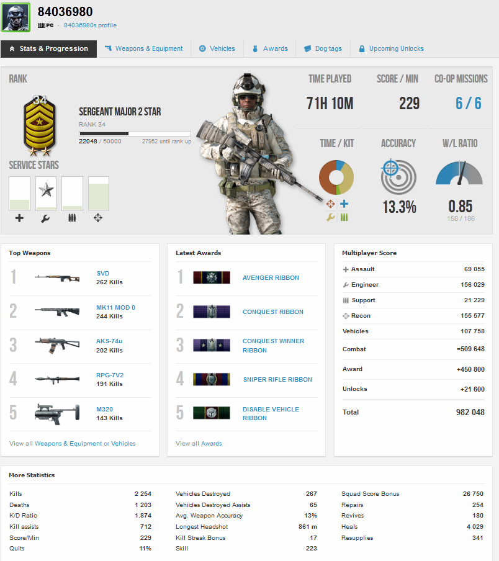499x561 pixels.
Task: Switch to Weapons & Equipment tab
Action: (x=143, y=48)
